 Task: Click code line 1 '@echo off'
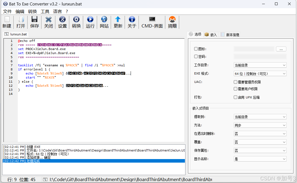pos(26,41)
